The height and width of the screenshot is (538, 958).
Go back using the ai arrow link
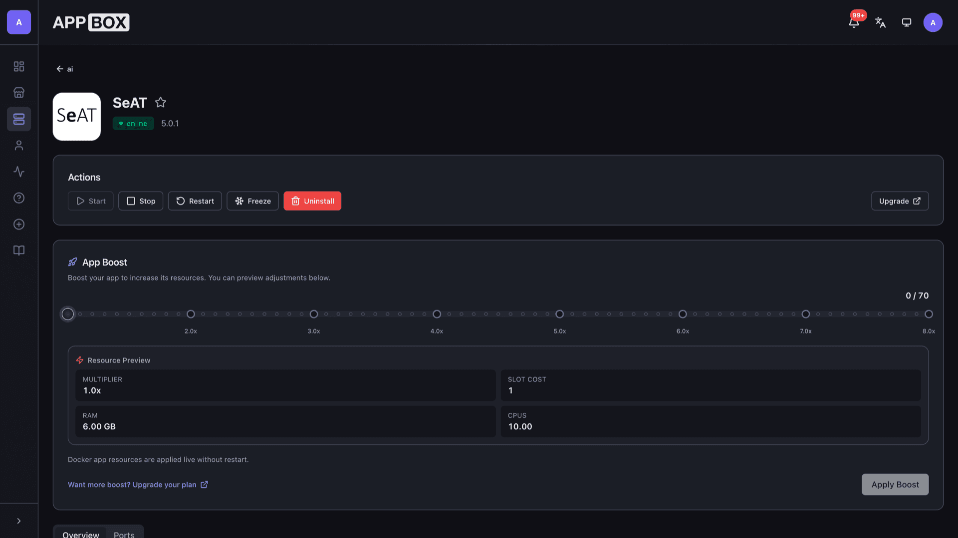pos(64,69)
